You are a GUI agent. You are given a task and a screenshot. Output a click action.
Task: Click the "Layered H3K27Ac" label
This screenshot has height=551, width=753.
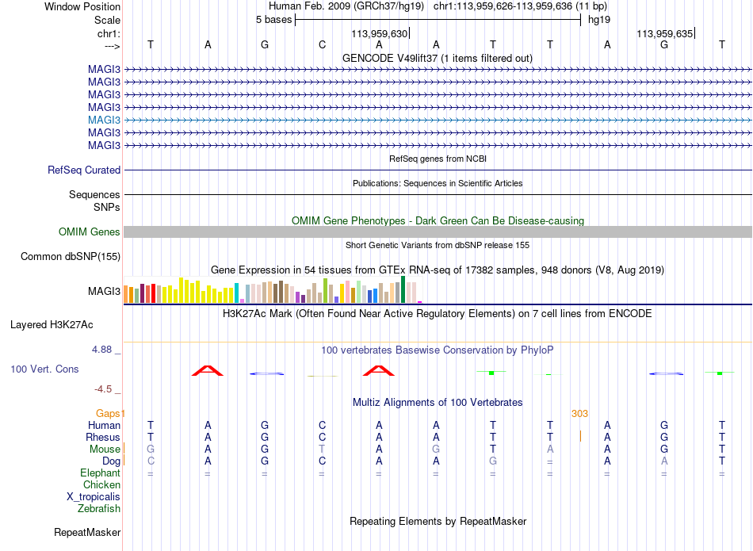(52, 325)
